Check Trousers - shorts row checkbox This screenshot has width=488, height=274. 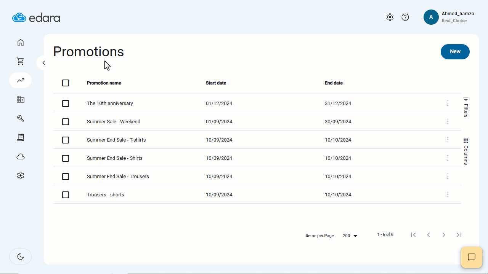click(x=66, y=195)
